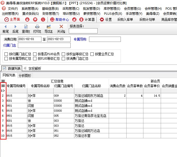The width and height of the screenshot is (177, 157).
Task: Click the 消费日期 start date field
Action: coord(30,39)
